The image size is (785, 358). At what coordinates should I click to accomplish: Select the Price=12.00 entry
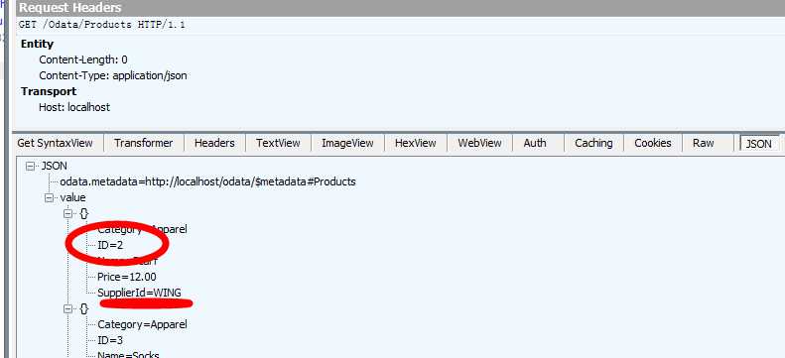pyautogui.click(x=127, y=277)
